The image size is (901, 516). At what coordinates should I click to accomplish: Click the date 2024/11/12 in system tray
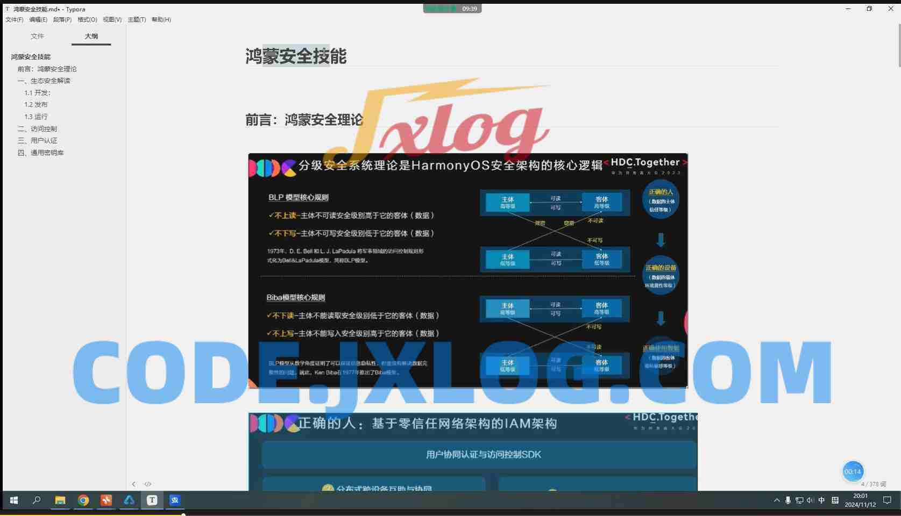click(x=861, y=505)
